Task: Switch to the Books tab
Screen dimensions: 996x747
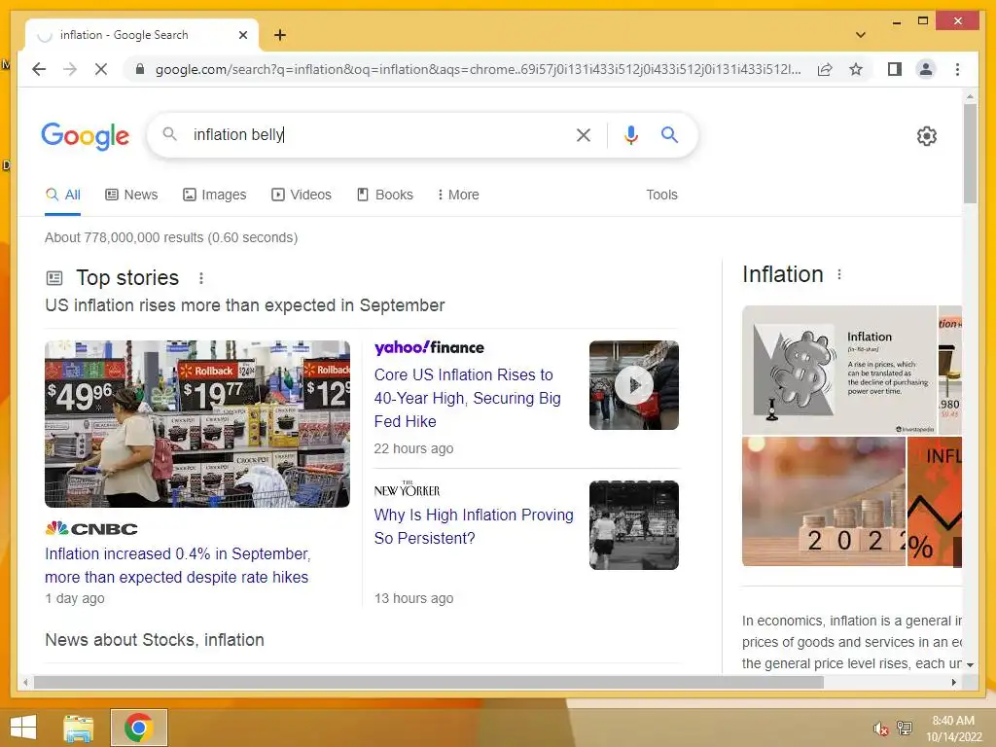Action: click(385, 195)
